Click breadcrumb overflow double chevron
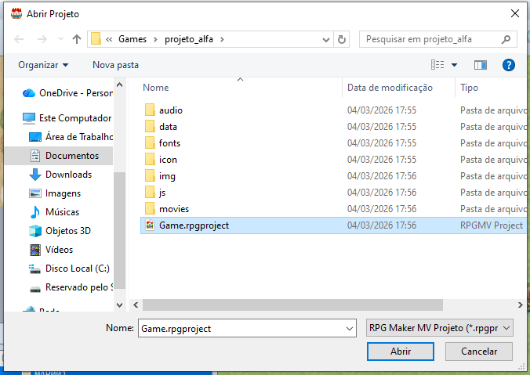 [109, 39]
